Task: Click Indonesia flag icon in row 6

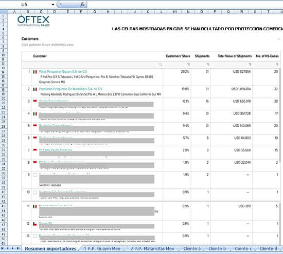Action: 35,138
